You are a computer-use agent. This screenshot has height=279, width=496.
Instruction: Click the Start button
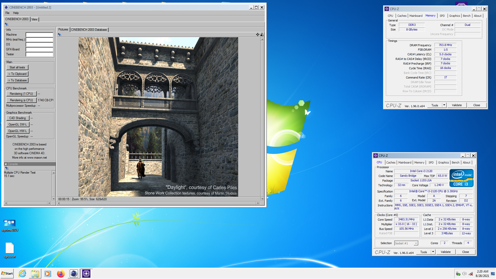click(7, 274)
